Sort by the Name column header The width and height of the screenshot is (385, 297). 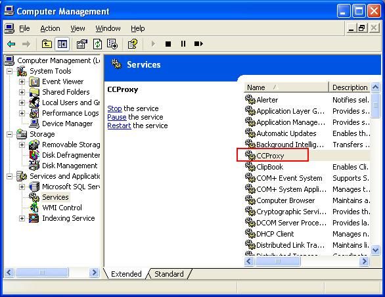286,87
